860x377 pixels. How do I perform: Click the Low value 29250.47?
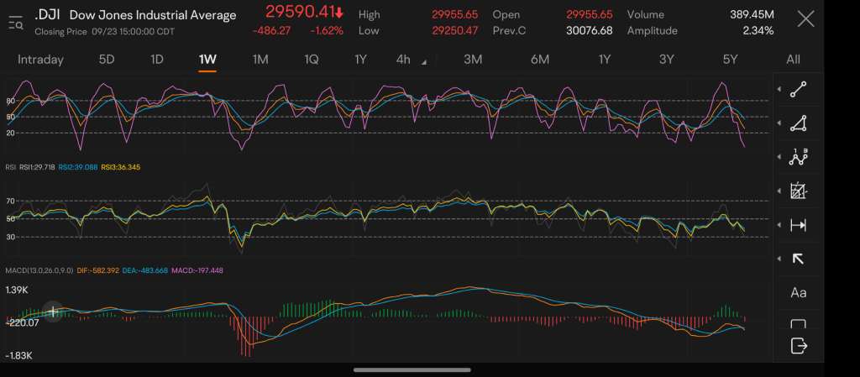(x=454, y=31)
